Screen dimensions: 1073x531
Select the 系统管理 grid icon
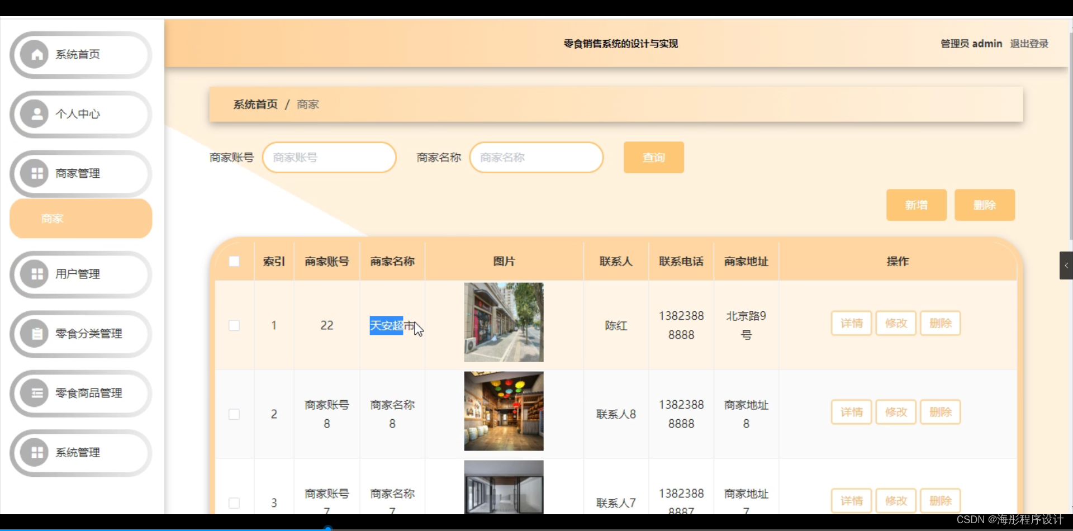click(36, 453)
